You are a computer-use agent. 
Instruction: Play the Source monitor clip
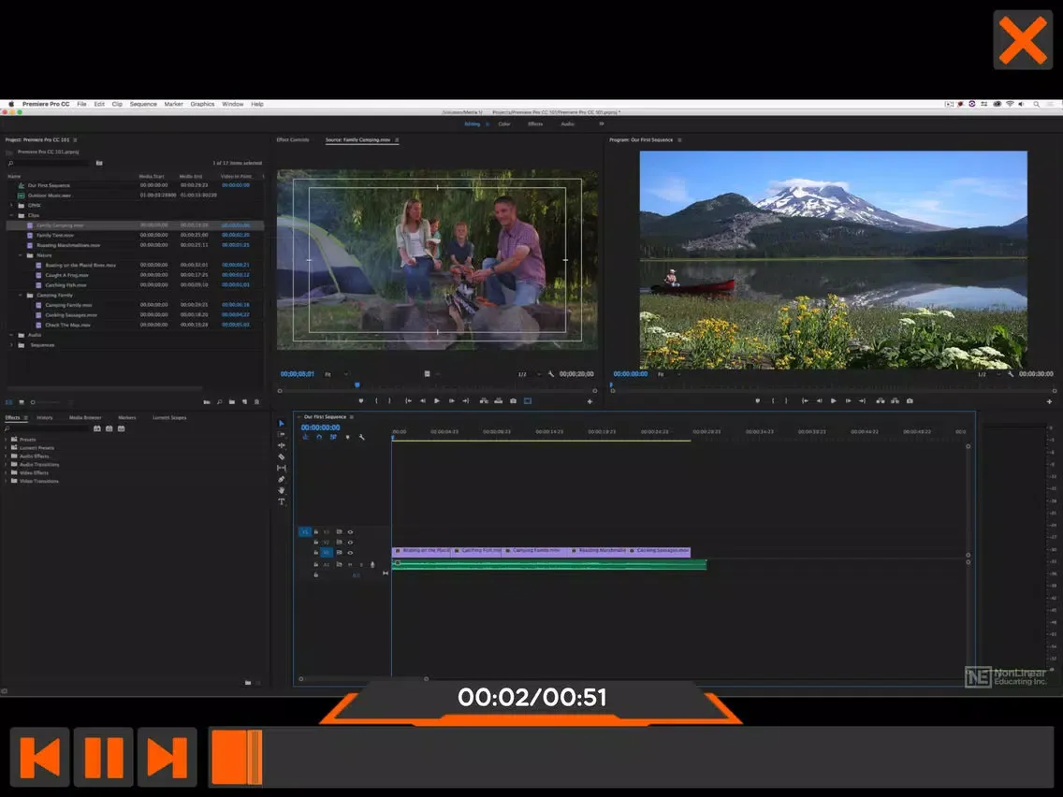pyautogui.click(x=437, y=400)
